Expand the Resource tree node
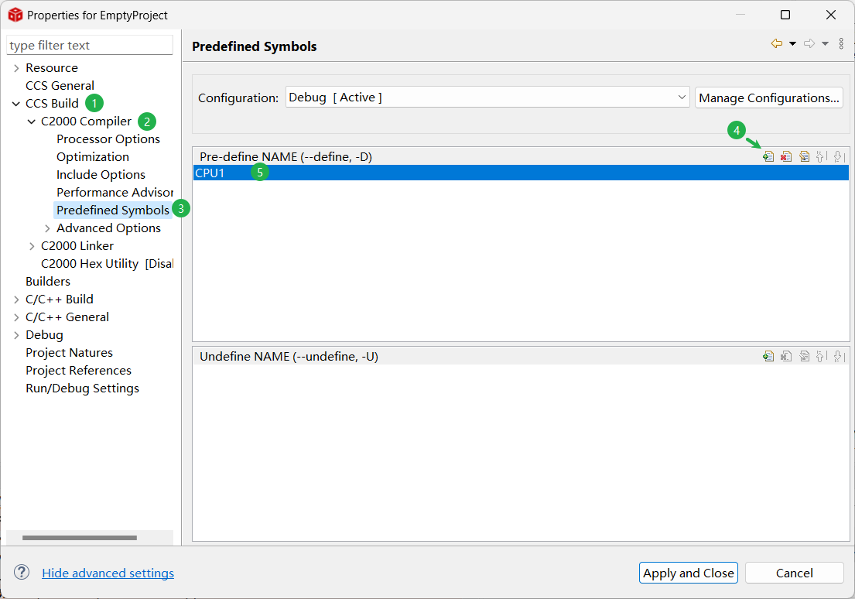This screenshot has height=599, width=855. (x=16, y=68)
